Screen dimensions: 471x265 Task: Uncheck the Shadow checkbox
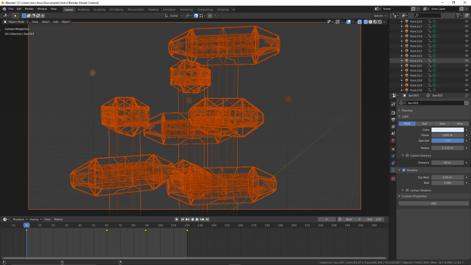pyautogui.click(x=404, y=170)
